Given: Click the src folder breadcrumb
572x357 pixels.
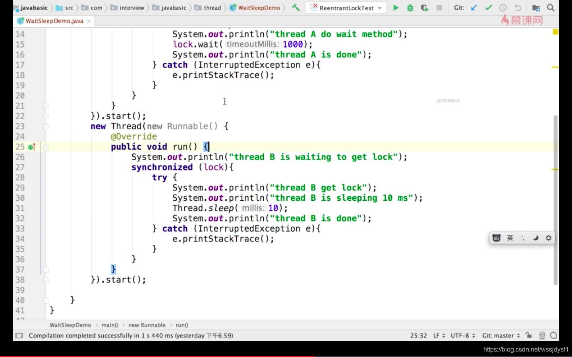Looking at the screenshot, I should (x=65, y=8).
